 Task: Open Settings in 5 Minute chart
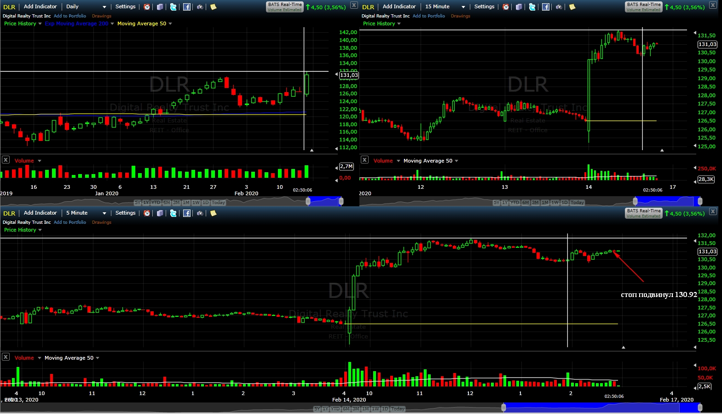pos(125,213)
